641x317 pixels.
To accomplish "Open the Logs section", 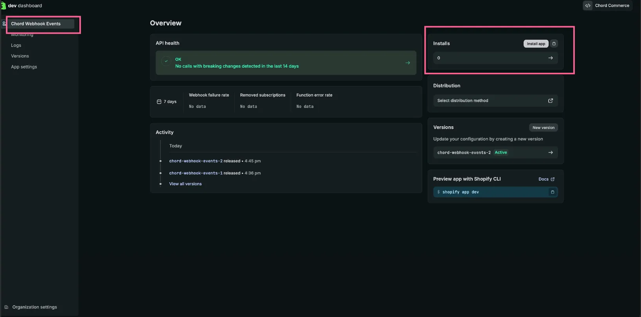I will [x=16, y=45].
